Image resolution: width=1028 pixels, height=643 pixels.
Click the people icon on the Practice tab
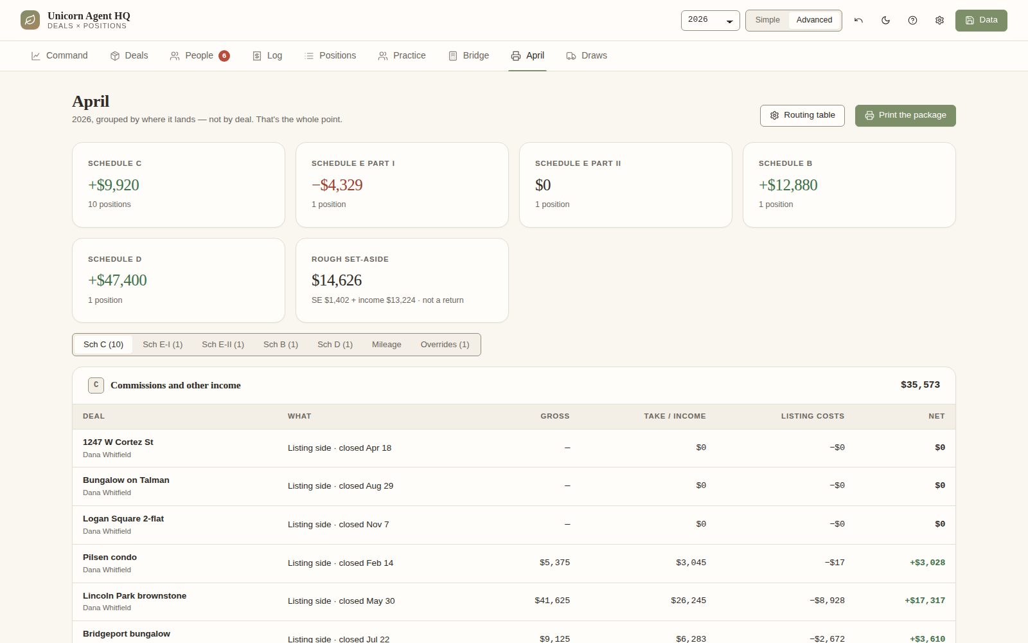click(x=383, y=56)
